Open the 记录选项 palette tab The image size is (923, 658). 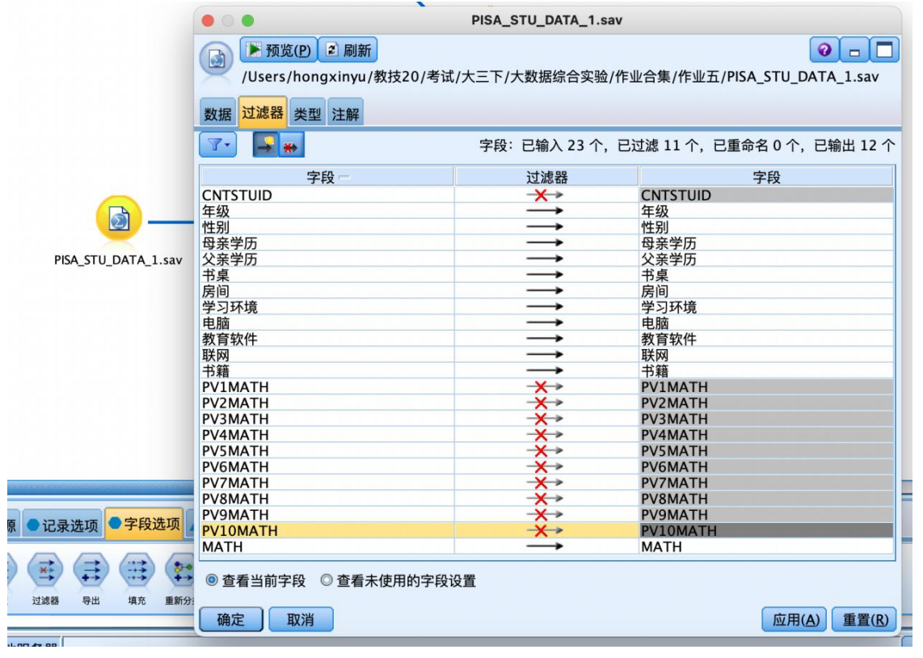63,525
